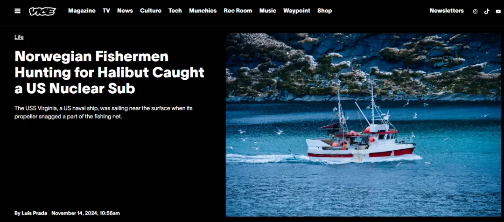Open the Life category link
This screenshot has height=222, width=504.
tap(19, 37)
